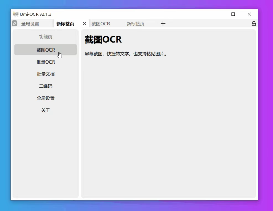Click the highlighted 截图OCR sidebar entry
273x211 pixels.
coord(45,50)
